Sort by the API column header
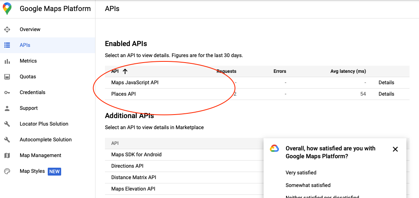 coord(115,71)
